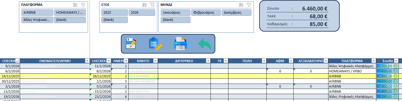Open ΤΚ column filter dropdown
Image resolution: width=402 pixels, height=101 pixels.
click(x=226, y=61)
